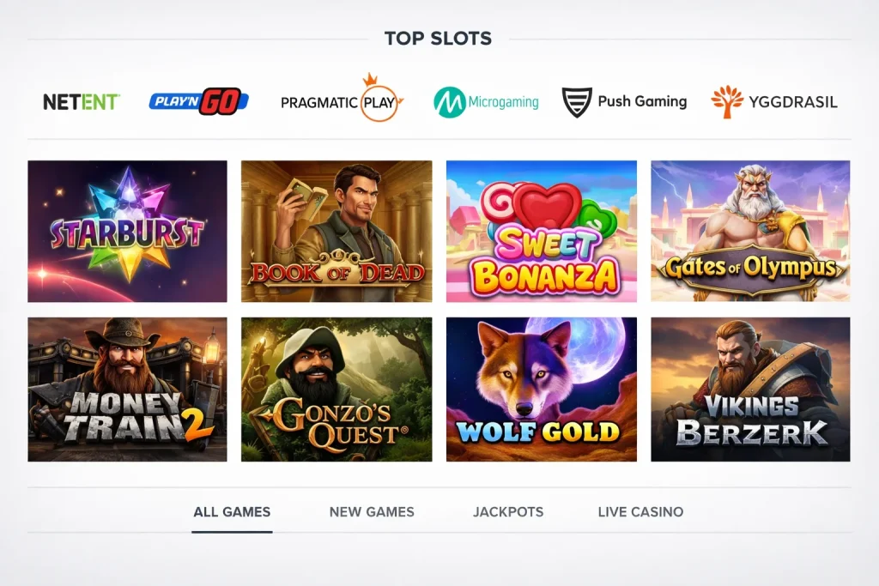Click the Top Slots heading
Image resolution: width=879 pixels, height=586 pixels.
point(438,39)
